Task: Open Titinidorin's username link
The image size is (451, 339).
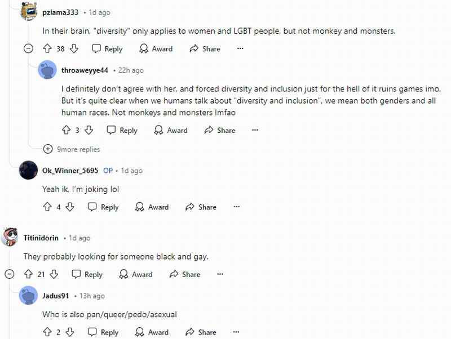Action: (x=41, y=238)
